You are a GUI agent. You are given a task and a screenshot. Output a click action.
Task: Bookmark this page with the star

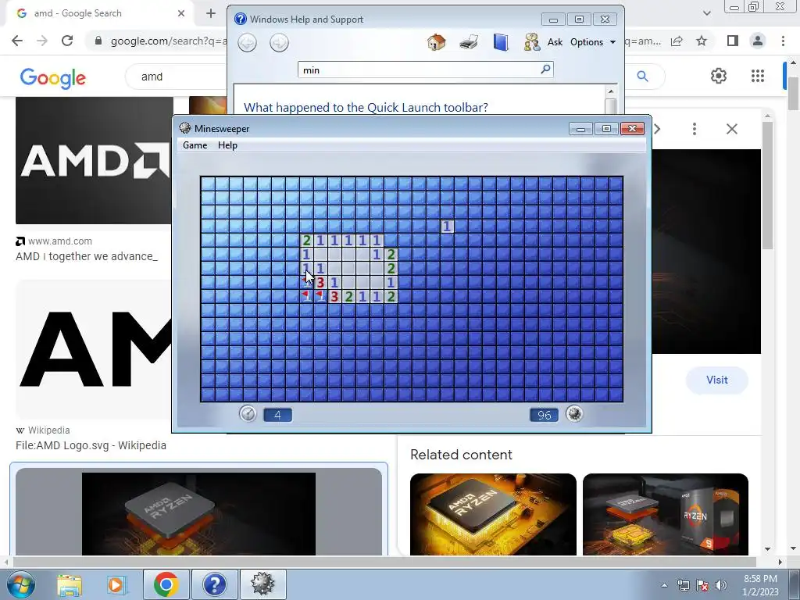[702, 41]
